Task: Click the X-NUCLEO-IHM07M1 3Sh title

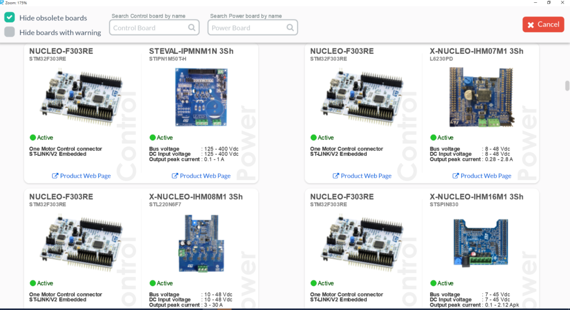Action: pos(476,51)
